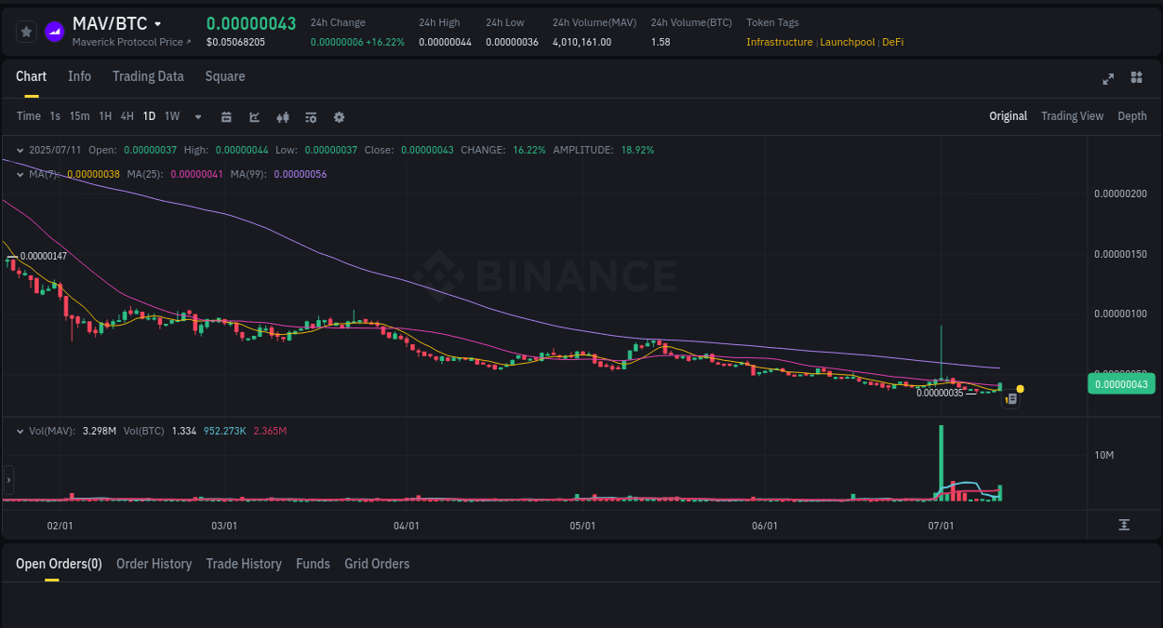Switch chart to Depth view
This screenshot has width=1163, height=628.
click(1131, 116)
